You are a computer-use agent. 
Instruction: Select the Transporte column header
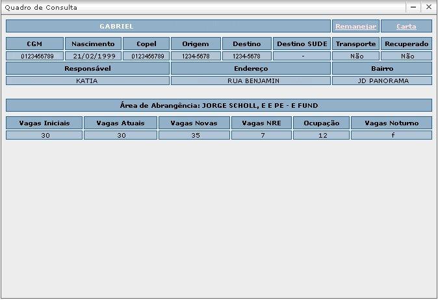tap(355, 44)
